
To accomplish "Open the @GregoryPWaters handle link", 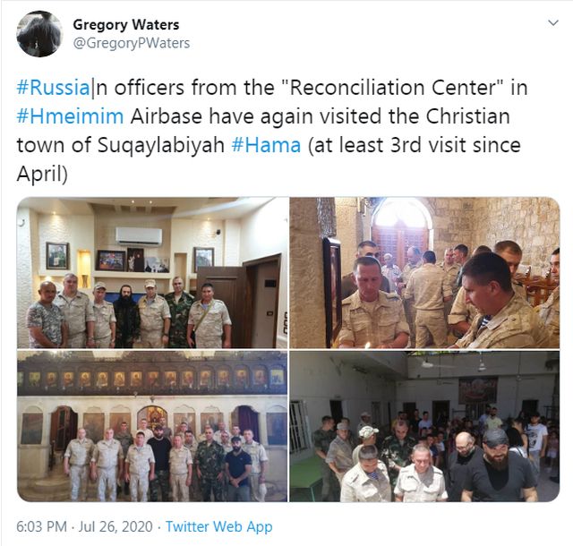I will (132, 43).
